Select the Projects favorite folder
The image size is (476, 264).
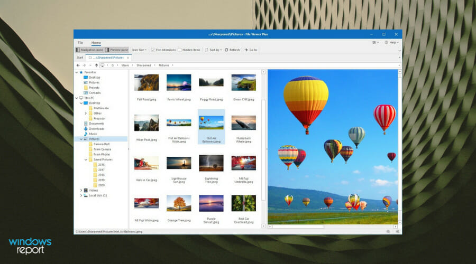point(91,88)
